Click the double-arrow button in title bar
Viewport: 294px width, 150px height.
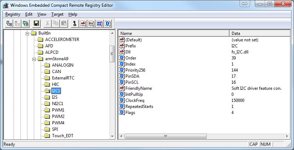245,4
